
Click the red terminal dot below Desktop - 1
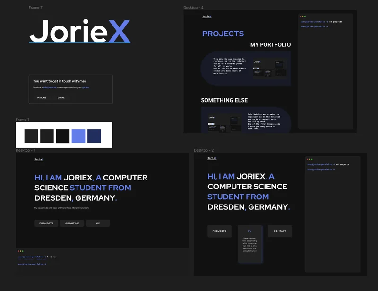point(19,251)
